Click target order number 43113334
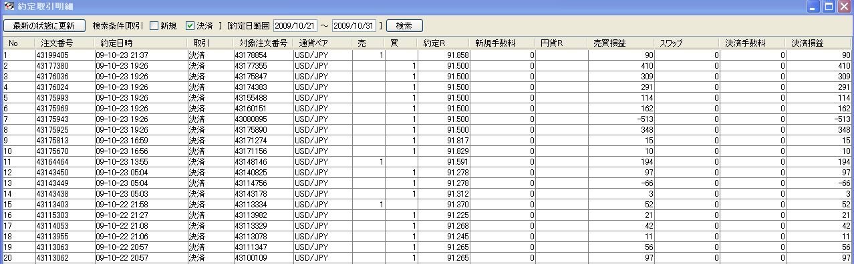Screen dimensions: 854x264 (251, 205)
